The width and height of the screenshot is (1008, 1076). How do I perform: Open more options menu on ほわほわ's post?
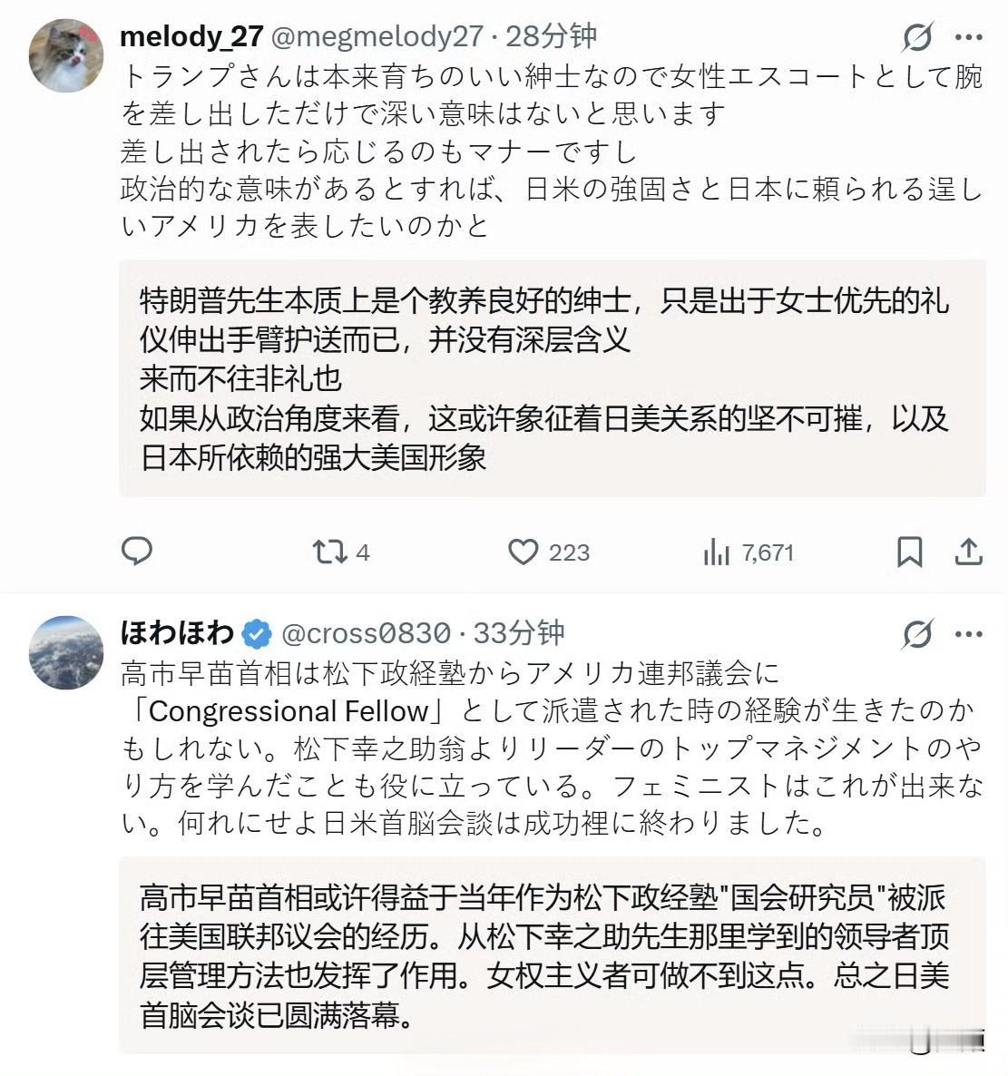pos(969,634)
